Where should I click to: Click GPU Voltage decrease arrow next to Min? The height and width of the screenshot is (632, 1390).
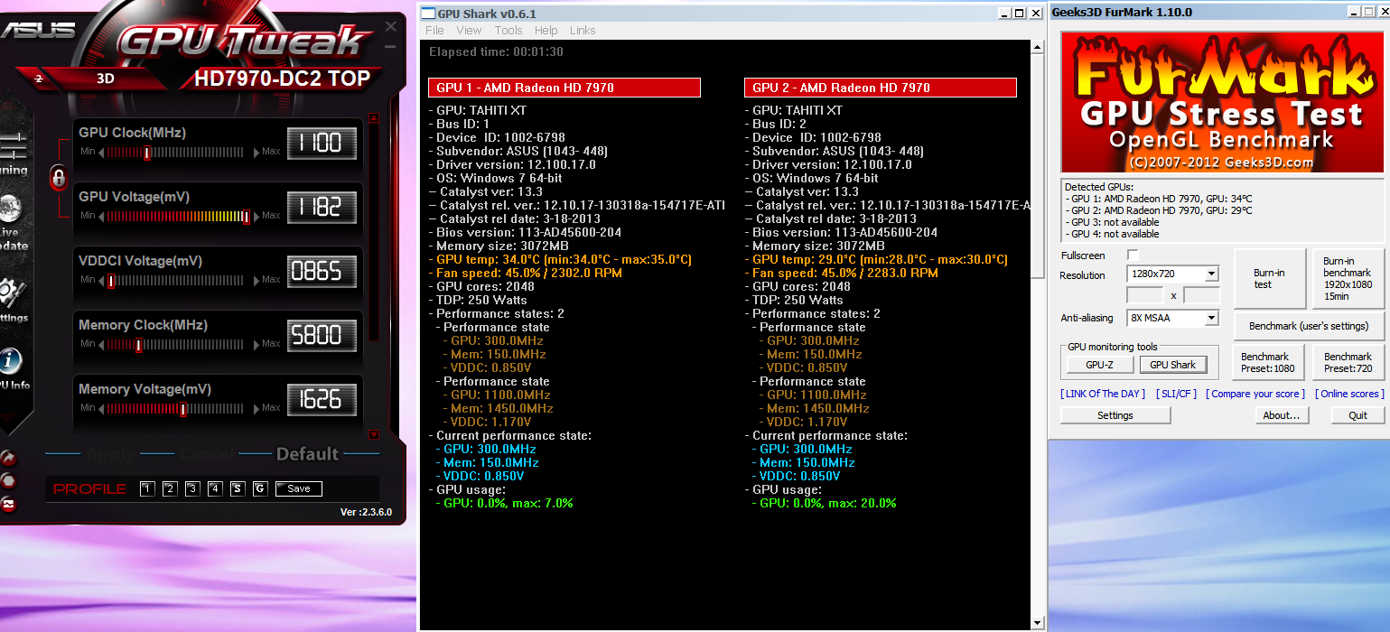coord(102,217)
